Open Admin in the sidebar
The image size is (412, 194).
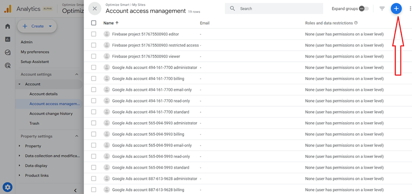tap(27, 42)
